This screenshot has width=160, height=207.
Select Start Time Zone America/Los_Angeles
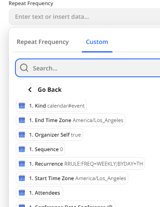coord(72,178)
